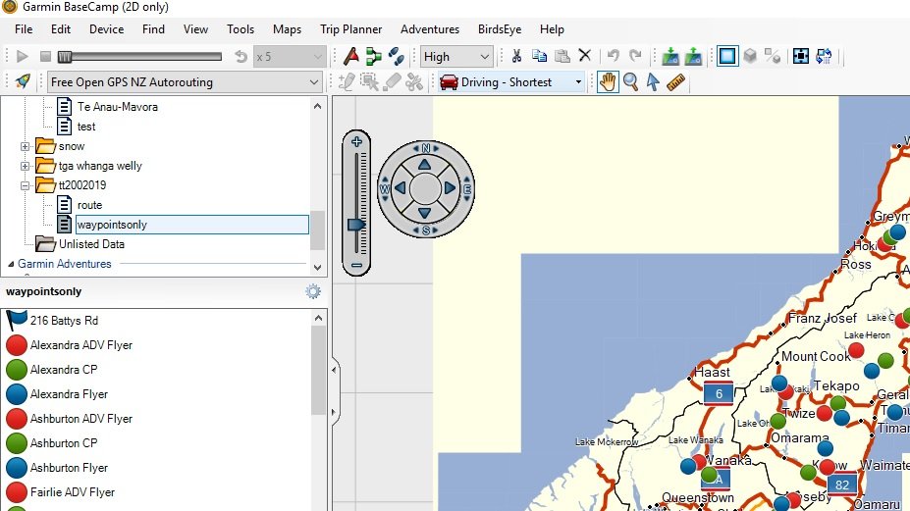Select the Measure ruler tool
This screenshot has width=910, height=511.
point(675,82)
